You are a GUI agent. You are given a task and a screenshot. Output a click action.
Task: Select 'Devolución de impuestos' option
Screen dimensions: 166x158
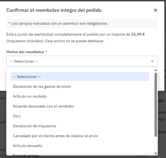pos(35,126)
